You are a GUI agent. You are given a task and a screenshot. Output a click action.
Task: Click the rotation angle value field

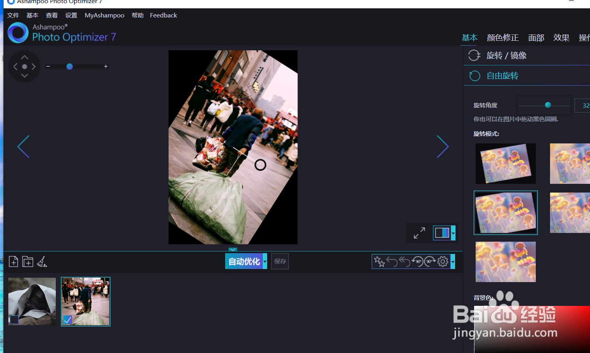click(x=582, y=105)
